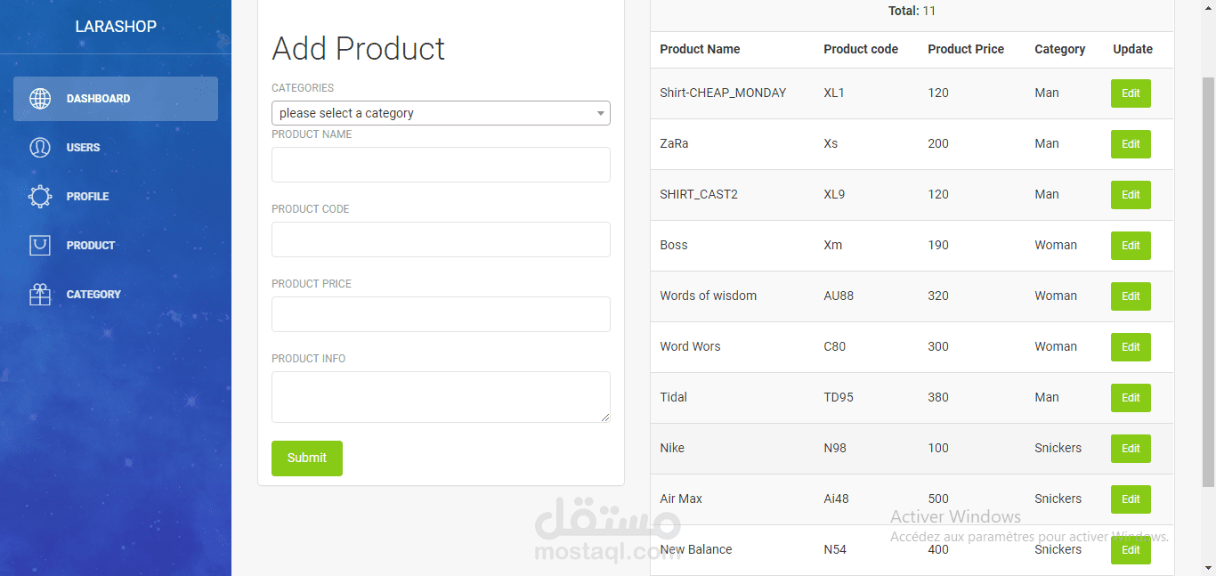Click into the Product Code field
Viewport: 1216px width, 576px height.
point(441,239)
